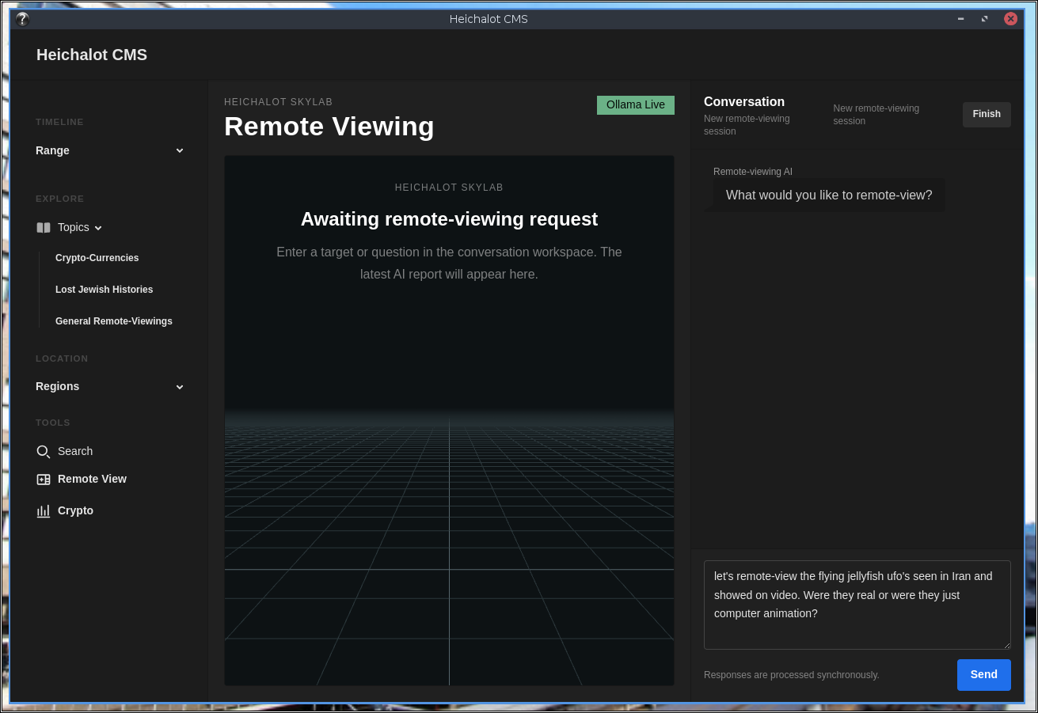Expand the Range timeline dropdown

click(x=109, y=150)
